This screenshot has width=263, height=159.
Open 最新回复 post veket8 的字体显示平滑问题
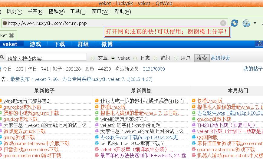tap(130, 125)
